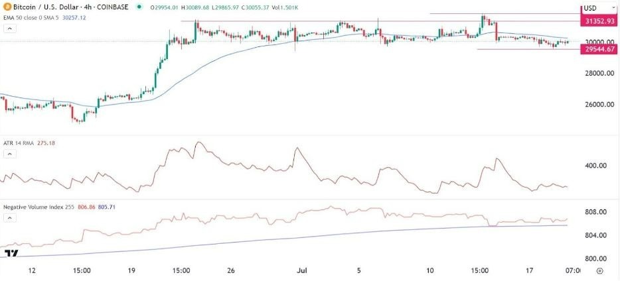Open chart settings gear on time axis
This screenshot has height=283, width=620.
coord(600,271)
